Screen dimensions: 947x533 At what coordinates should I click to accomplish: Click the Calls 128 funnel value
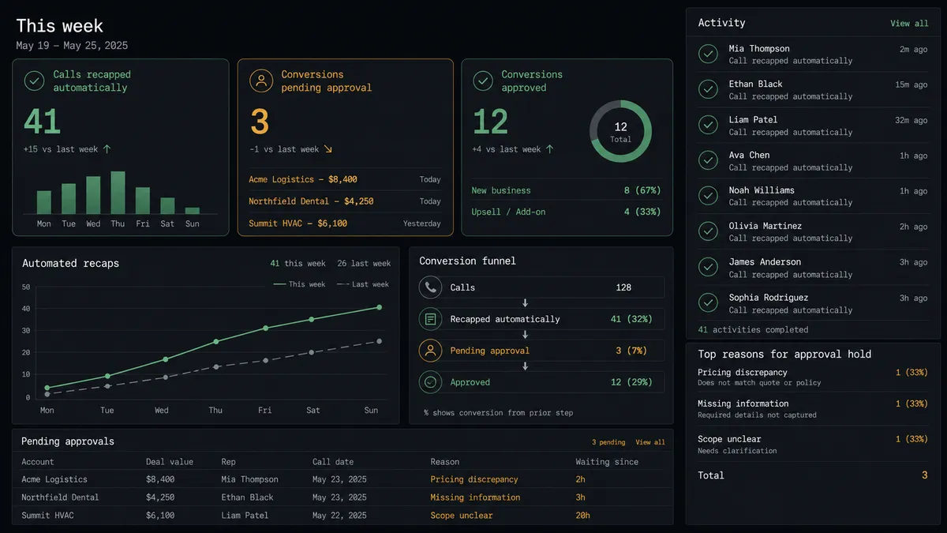[623, 287]
